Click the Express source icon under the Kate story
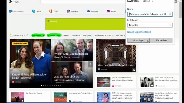The height and width of the screenshot is (103, 184). (13, 82)
